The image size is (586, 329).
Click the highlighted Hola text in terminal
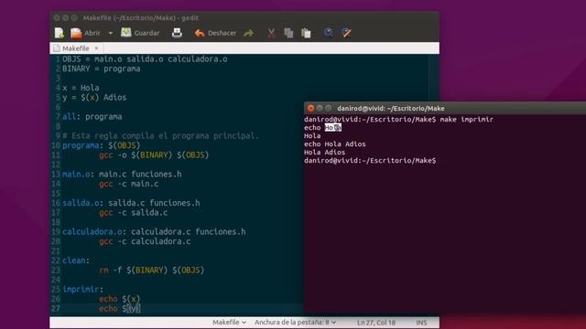click(332, 128)
